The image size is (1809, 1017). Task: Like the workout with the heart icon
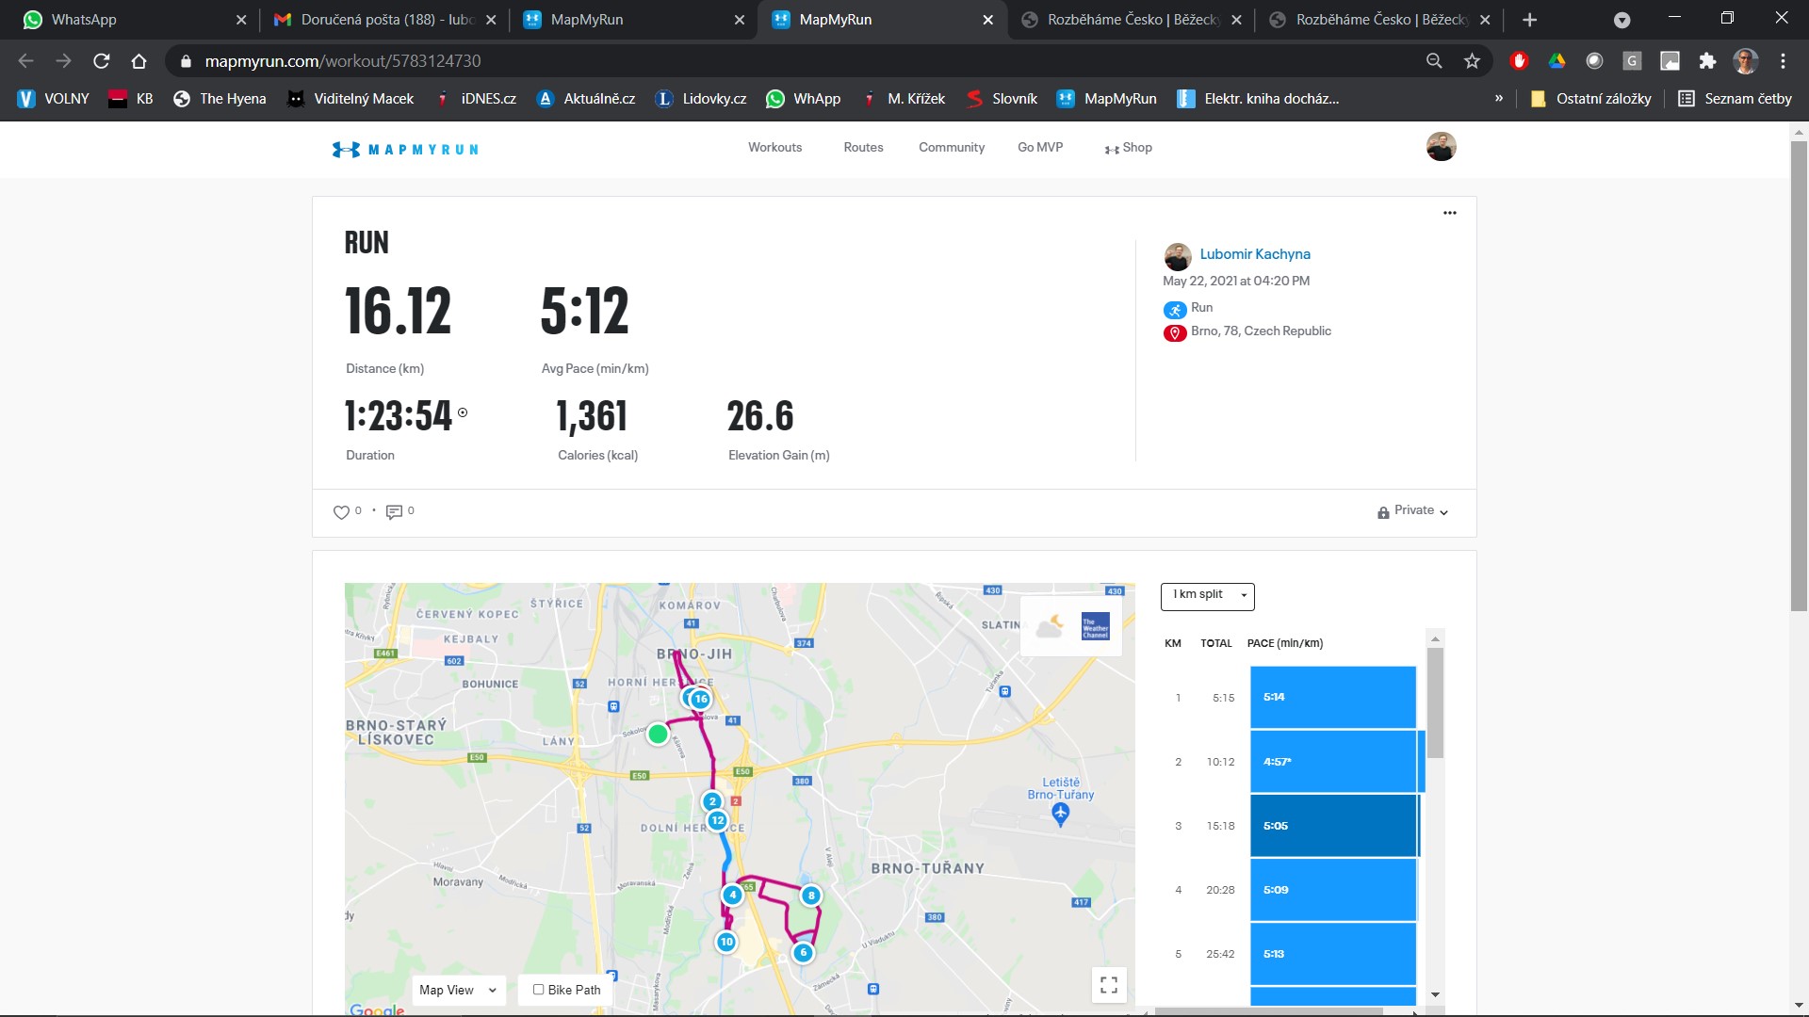pyautogui.click(x=341, y=511)
